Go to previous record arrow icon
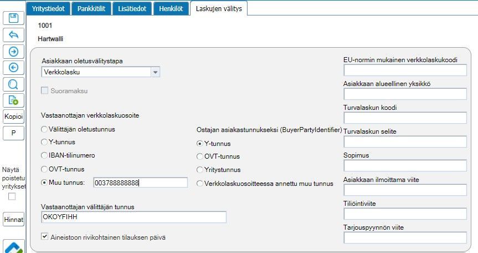478x253 pixels. click(x=13, y=68)
